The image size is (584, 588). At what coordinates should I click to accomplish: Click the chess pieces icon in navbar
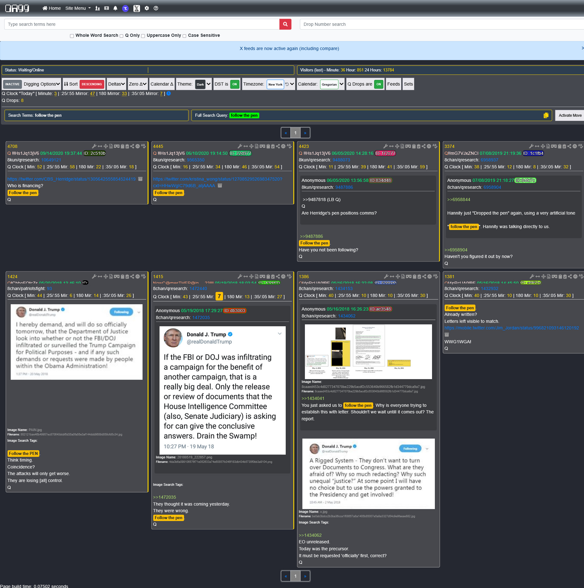point(98,8)
